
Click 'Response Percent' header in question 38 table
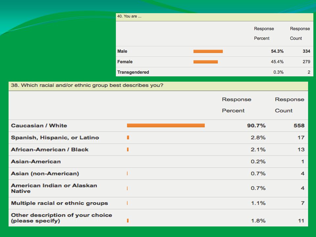(237, 105)
